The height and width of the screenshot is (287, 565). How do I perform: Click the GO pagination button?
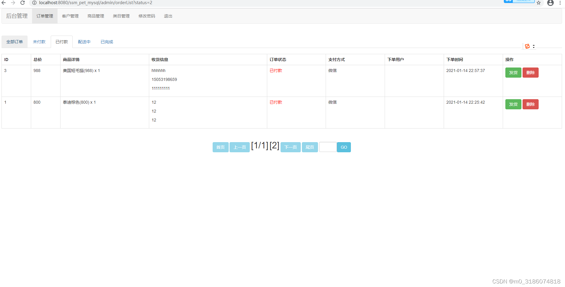(344, 147)
